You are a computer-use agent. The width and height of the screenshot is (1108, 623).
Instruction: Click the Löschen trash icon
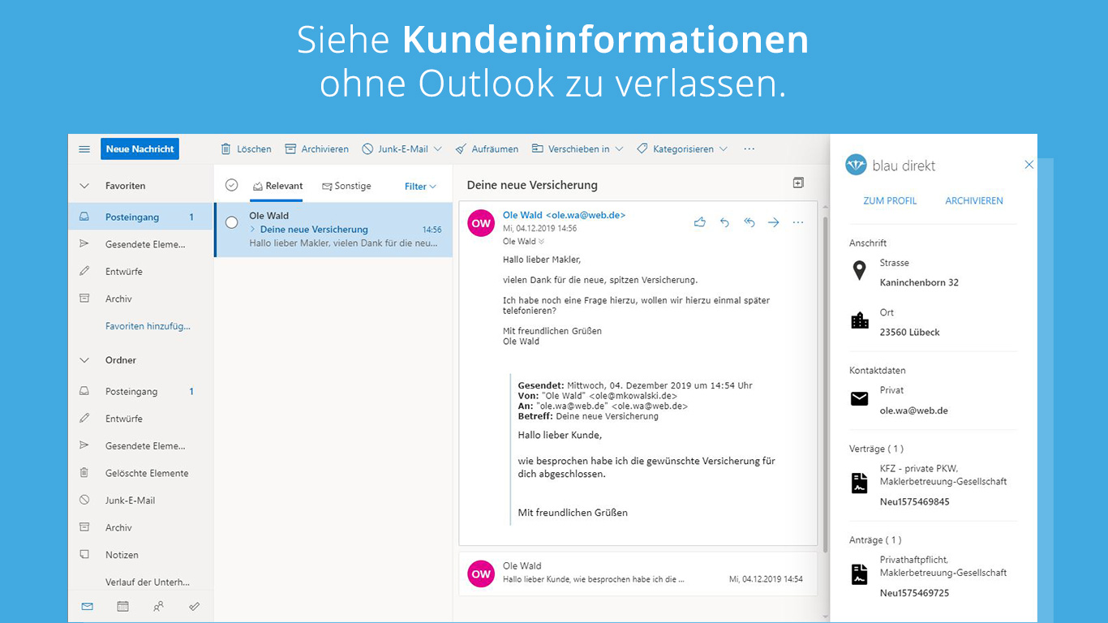point(226,149)
